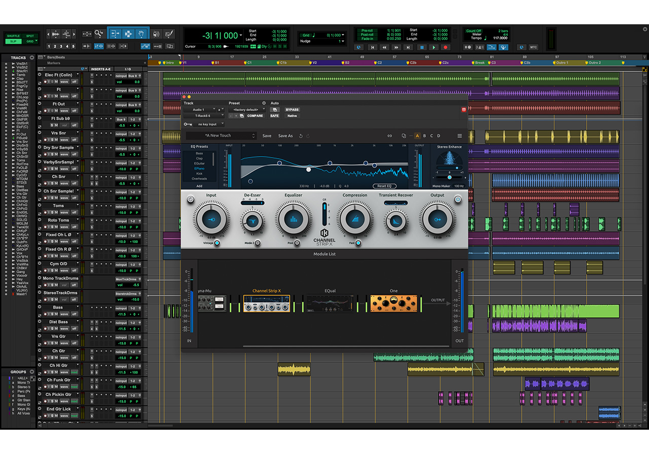Viewport: 649px width, 454px height.
Task: Click the Channel Strip X module thumbnail
Action: pyautogui.click(x=267, y=304)
